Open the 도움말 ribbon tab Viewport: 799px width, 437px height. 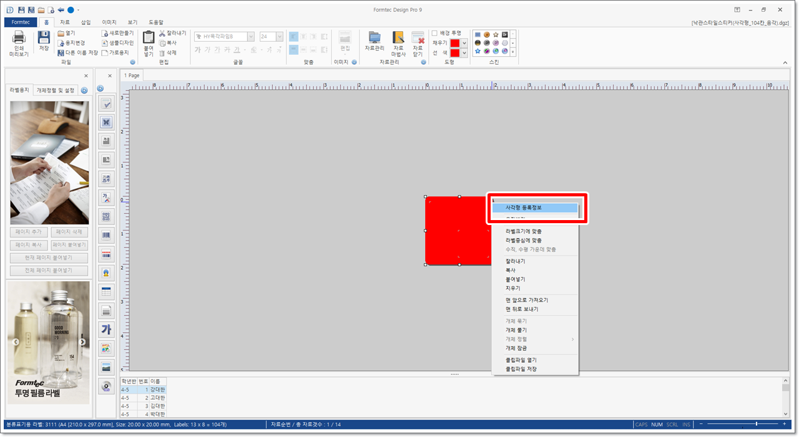pyautogui.click(x=156, y=22)
